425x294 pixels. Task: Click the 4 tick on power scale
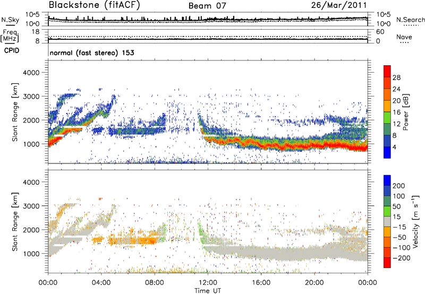click(394, 147)
